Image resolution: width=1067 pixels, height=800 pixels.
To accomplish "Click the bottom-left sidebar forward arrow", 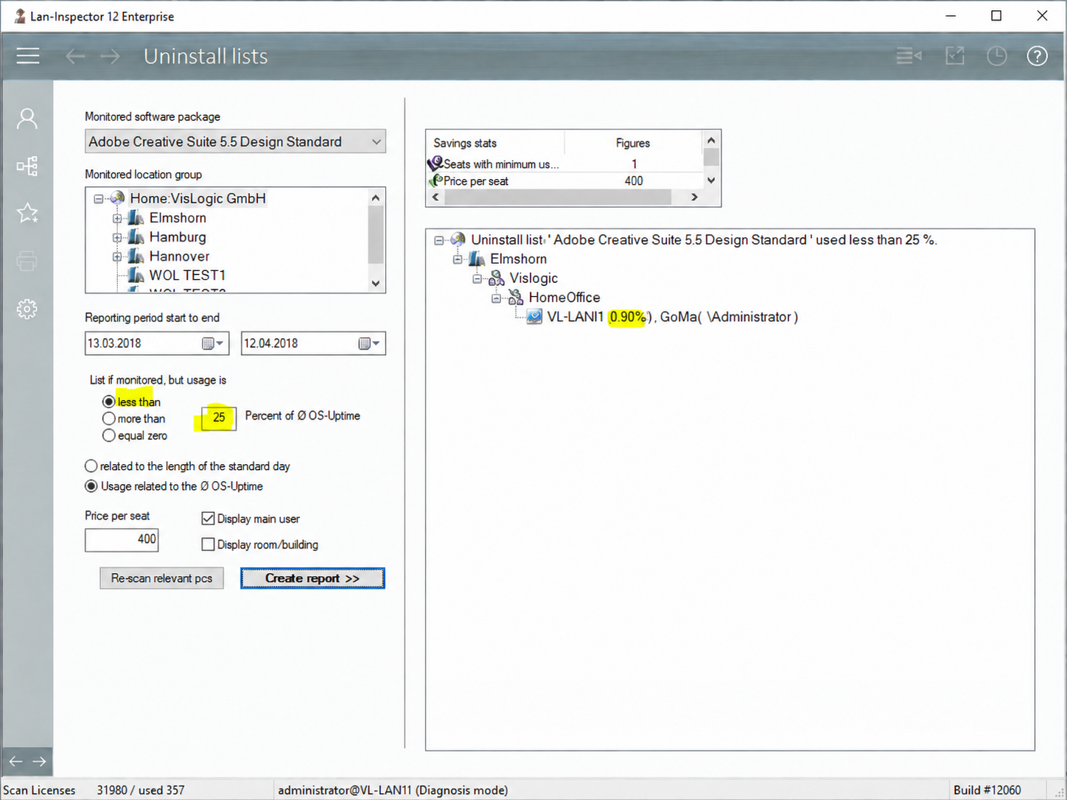I will coord(40,761).
